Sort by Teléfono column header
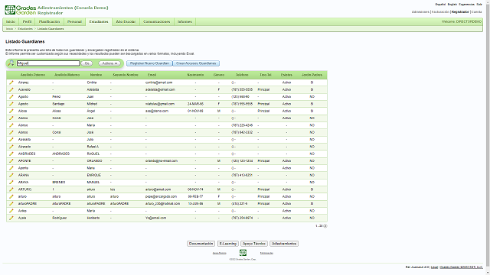The image size is (490, 275). (242, 75)
